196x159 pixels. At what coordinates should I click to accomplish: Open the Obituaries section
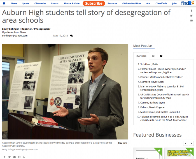coord(40,3)
